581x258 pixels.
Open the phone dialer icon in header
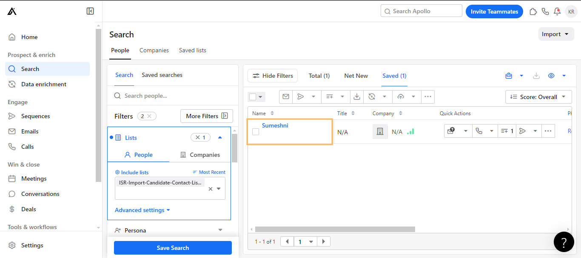545,11
